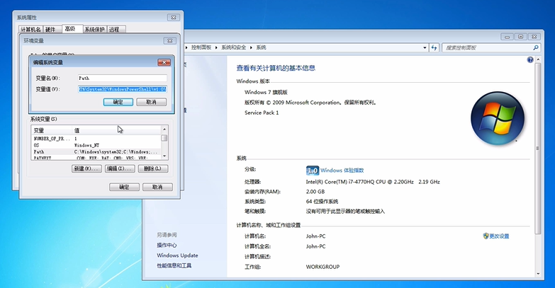Open the Windows Update link

[177, 255]
